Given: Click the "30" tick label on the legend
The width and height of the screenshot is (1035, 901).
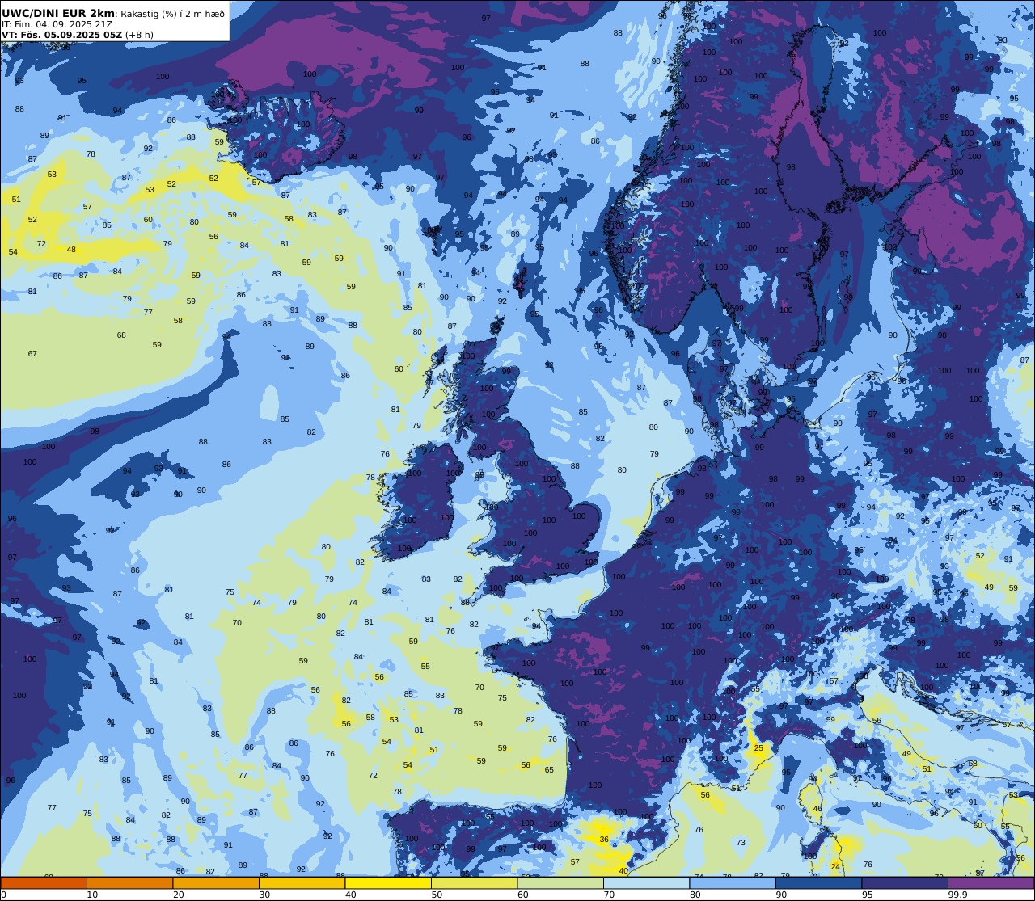Looking at the screenshot, I should [264, 895].
